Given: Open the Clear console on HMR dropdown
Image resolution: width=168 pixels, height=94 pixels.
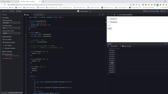Looking at the screenshot, I should point(11,33).
